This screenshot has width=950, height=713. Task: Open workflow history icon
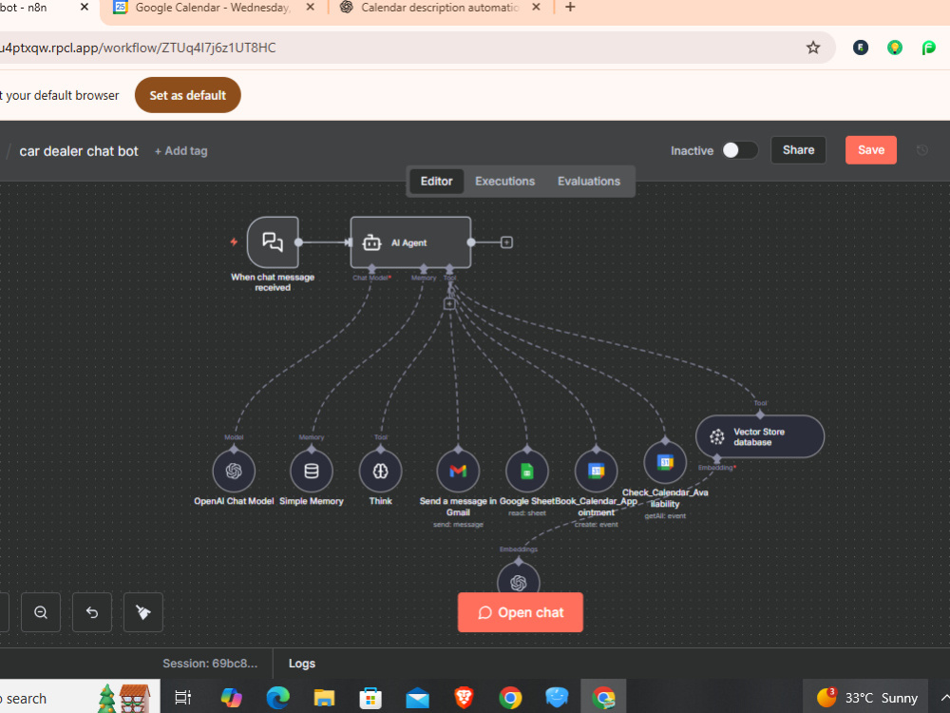[x=922, y=150]
